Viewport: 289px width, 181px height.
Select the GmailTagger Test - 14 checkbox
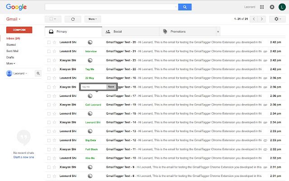pyautogui.click(x=49, y=123)
